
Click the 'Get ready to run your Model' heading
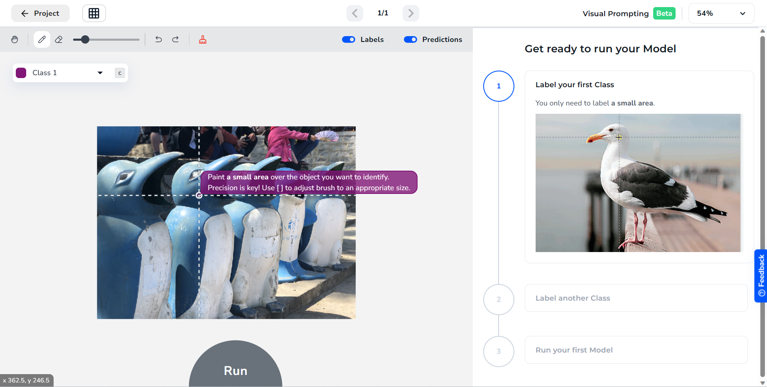click(x=600, y=49)
